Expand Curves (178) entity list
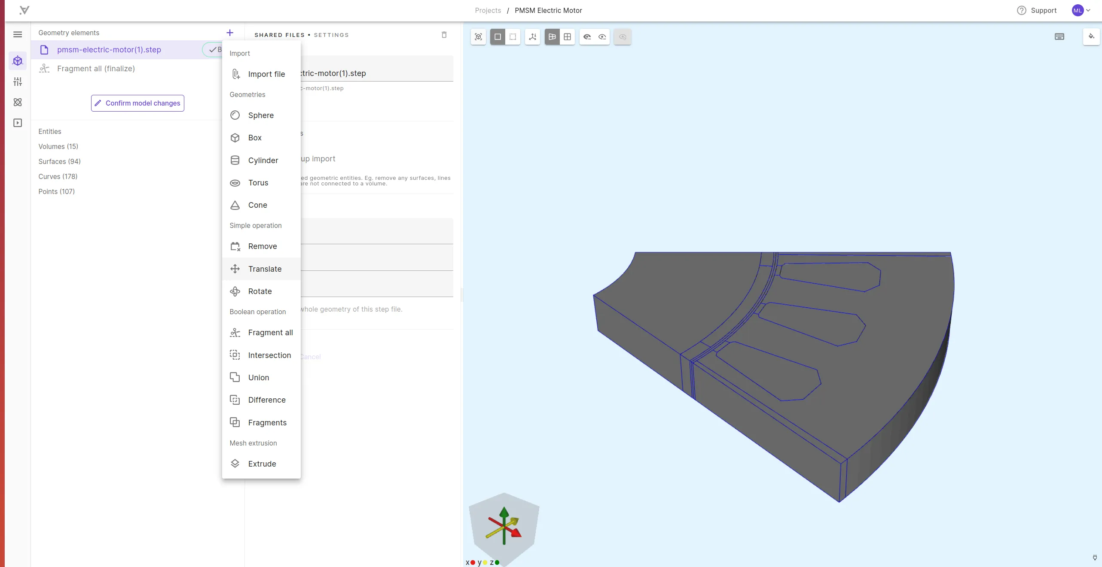1102x567 pixels. click(x=58, y=176)
